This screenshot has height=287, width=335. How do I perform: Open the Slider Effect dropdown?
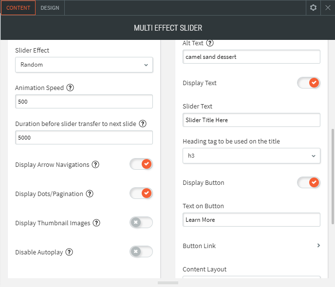tap(84, 65)
